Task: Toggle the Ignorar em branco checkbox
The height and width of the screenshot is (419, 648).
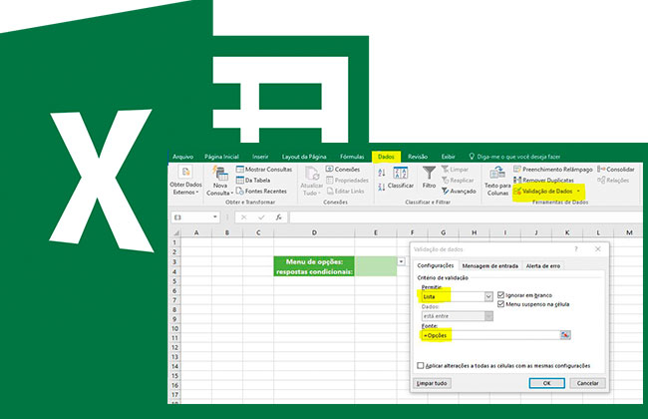Action: tap(500, 295)
